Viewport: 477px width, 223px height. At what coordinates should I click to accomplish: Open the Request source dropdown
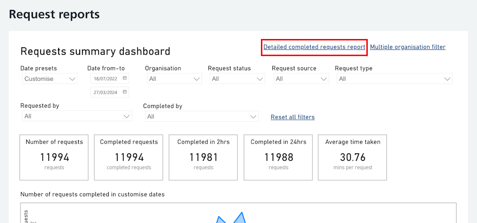click(x=301, y=79)
